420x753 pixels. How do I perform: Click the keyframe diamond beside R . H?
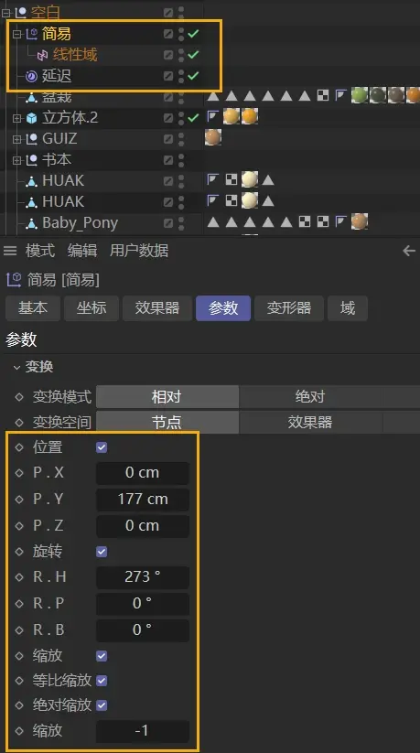[19, 576]
